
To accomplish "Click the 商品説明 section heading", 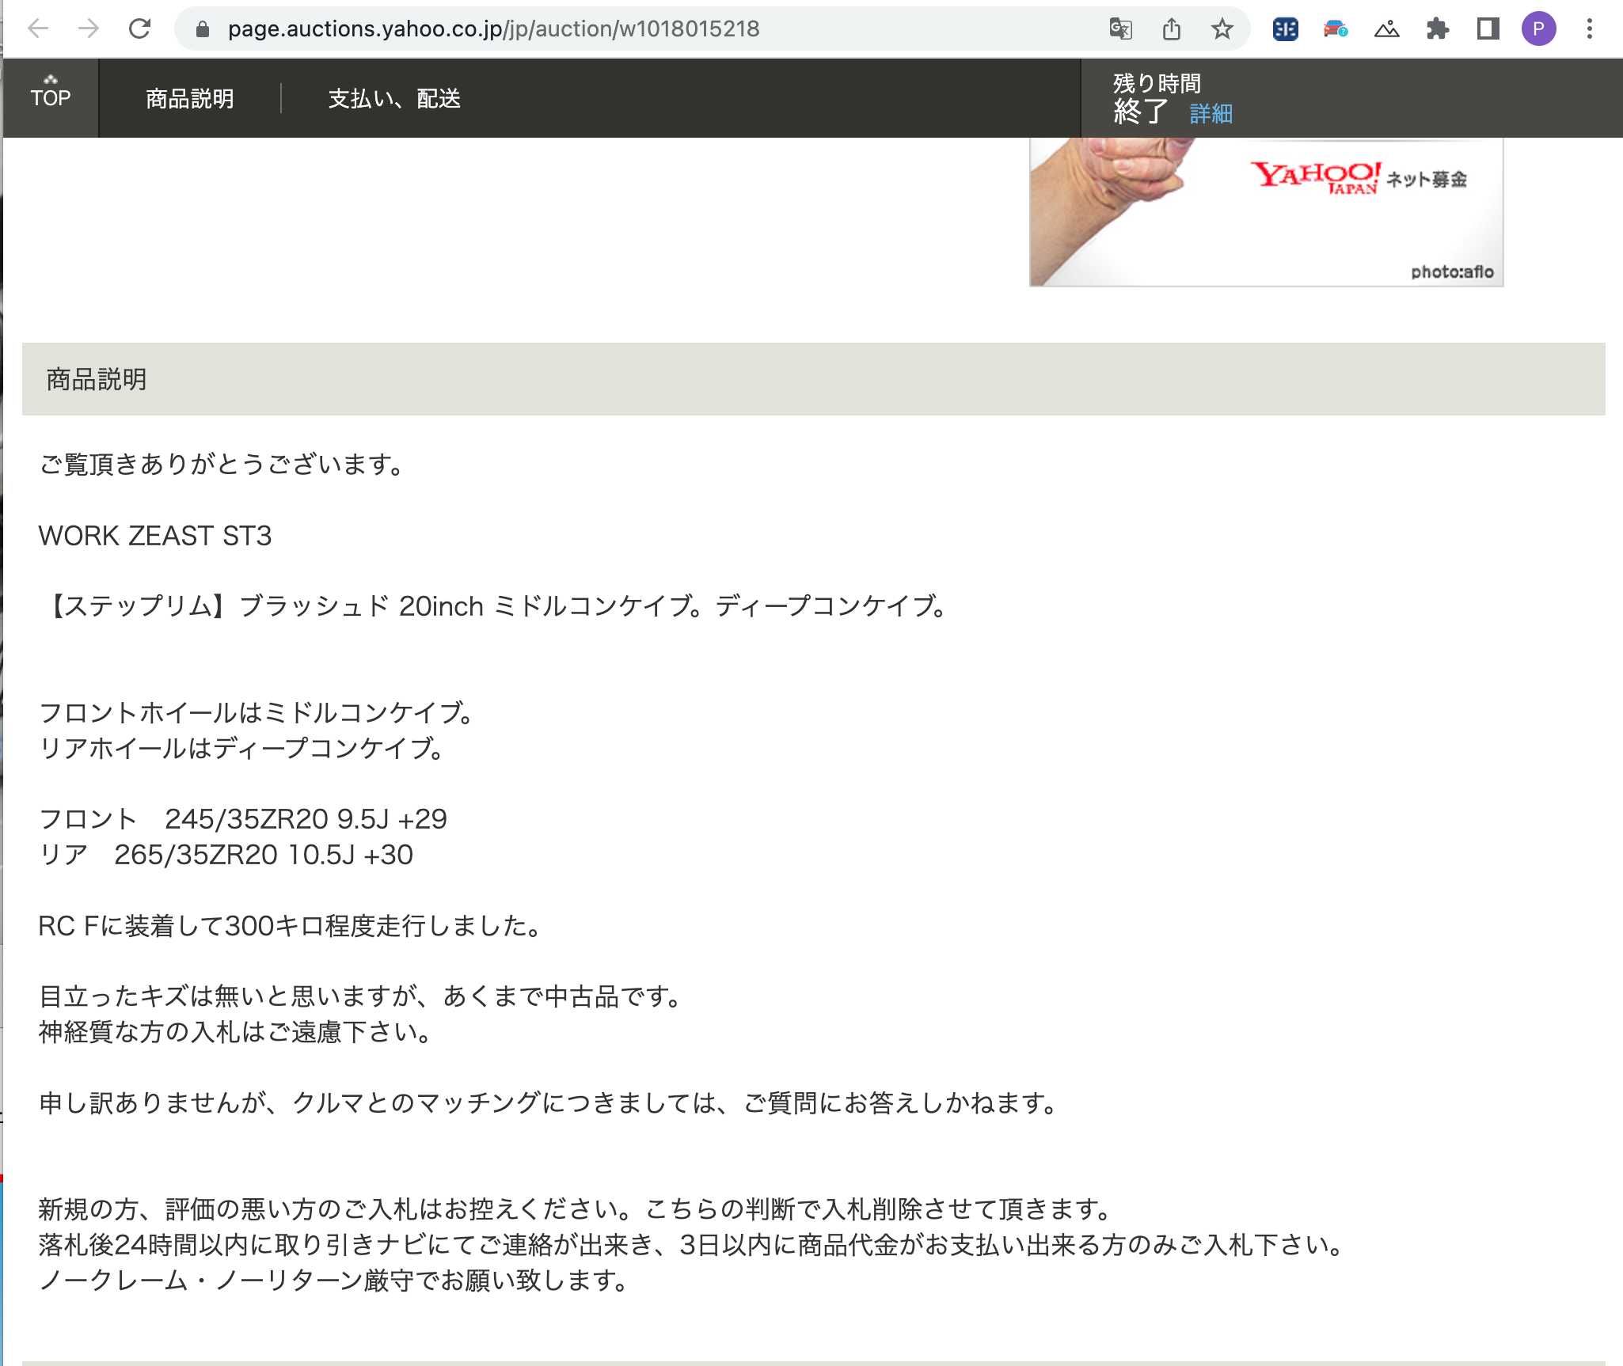I will click(x=97, y=379).
